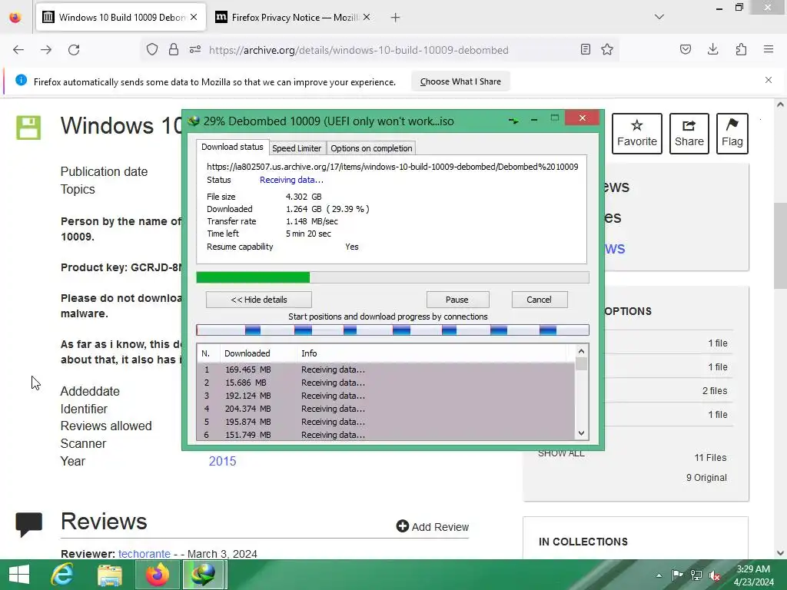Switch to the Firefox Privacy Notice tab
Viewport: 787px width, 590px height.
[293, 18]
